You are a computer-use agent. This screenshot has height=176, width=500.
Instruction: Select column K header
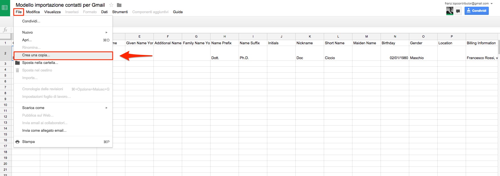tap(310, 36)
